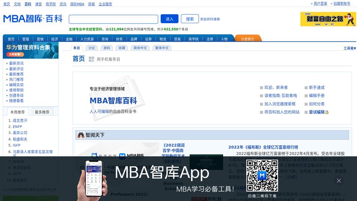Switch to 繁体中文 tab
This screenshot has width=357, height=201.
[x=162, y=48]
